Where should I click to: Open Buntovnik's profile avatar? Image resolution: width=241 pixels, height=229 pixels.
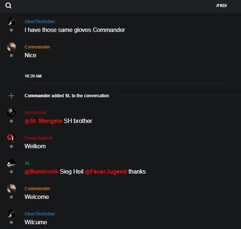click(11, 112)
